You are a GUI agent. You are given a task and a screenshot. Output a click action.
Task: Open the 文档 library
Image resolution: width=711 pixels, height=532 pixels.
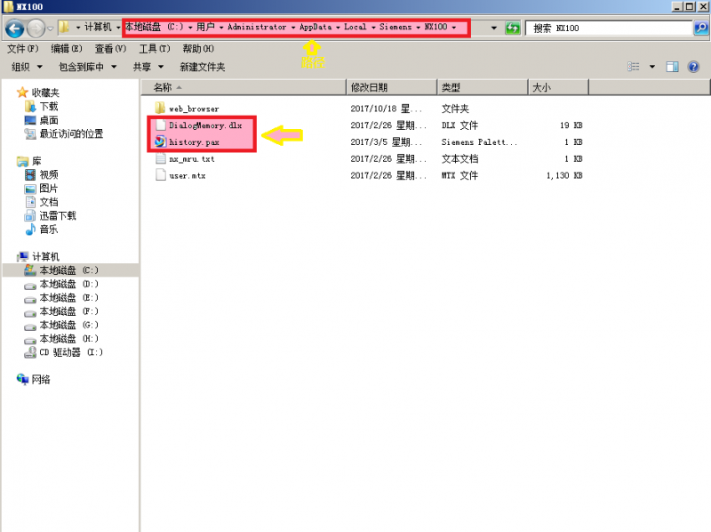click(49, 202)
